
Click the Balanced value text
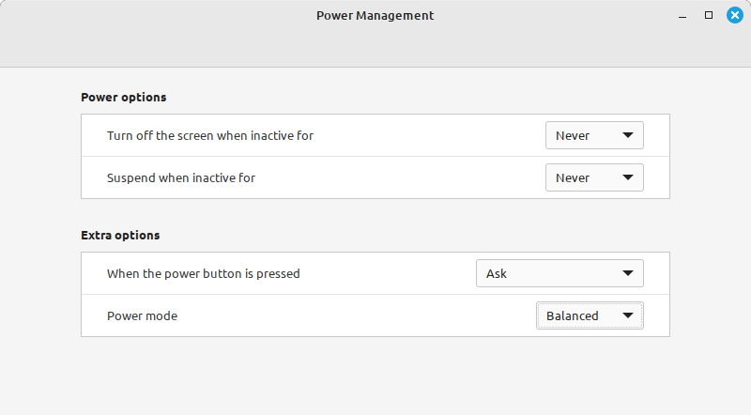click(573, 315)
